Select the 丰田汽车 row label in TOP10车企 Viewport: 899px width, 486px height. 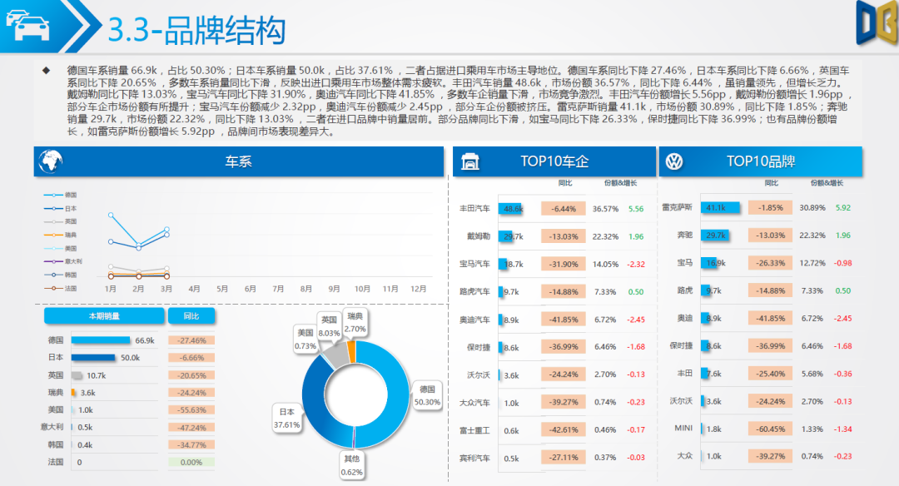point(474,209)
